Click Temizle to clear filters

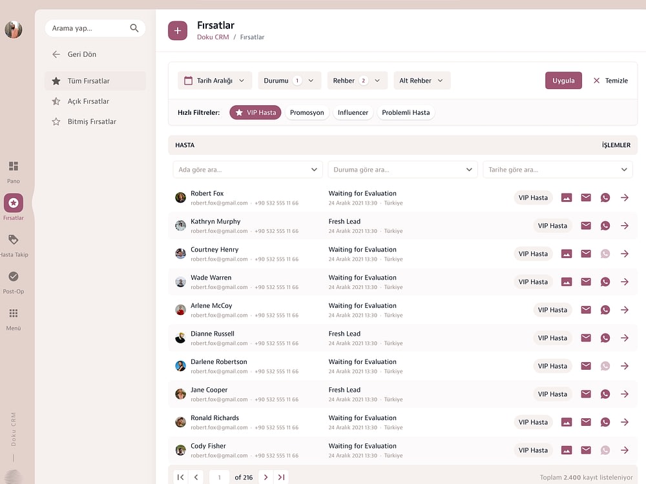[x=610, y=80]
